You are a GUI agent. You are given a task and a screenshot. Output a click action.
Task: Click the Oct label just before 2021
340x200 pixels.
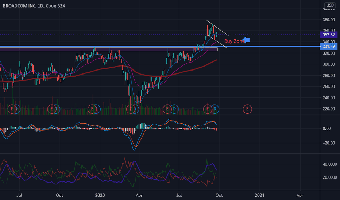219,196
